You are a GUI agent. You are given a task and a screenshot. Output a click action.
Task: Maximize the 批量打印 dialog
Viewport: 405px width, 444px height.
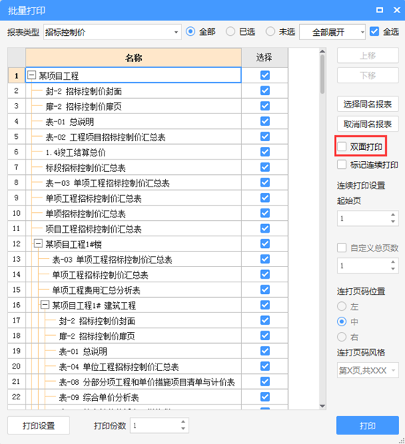[379, 10]
